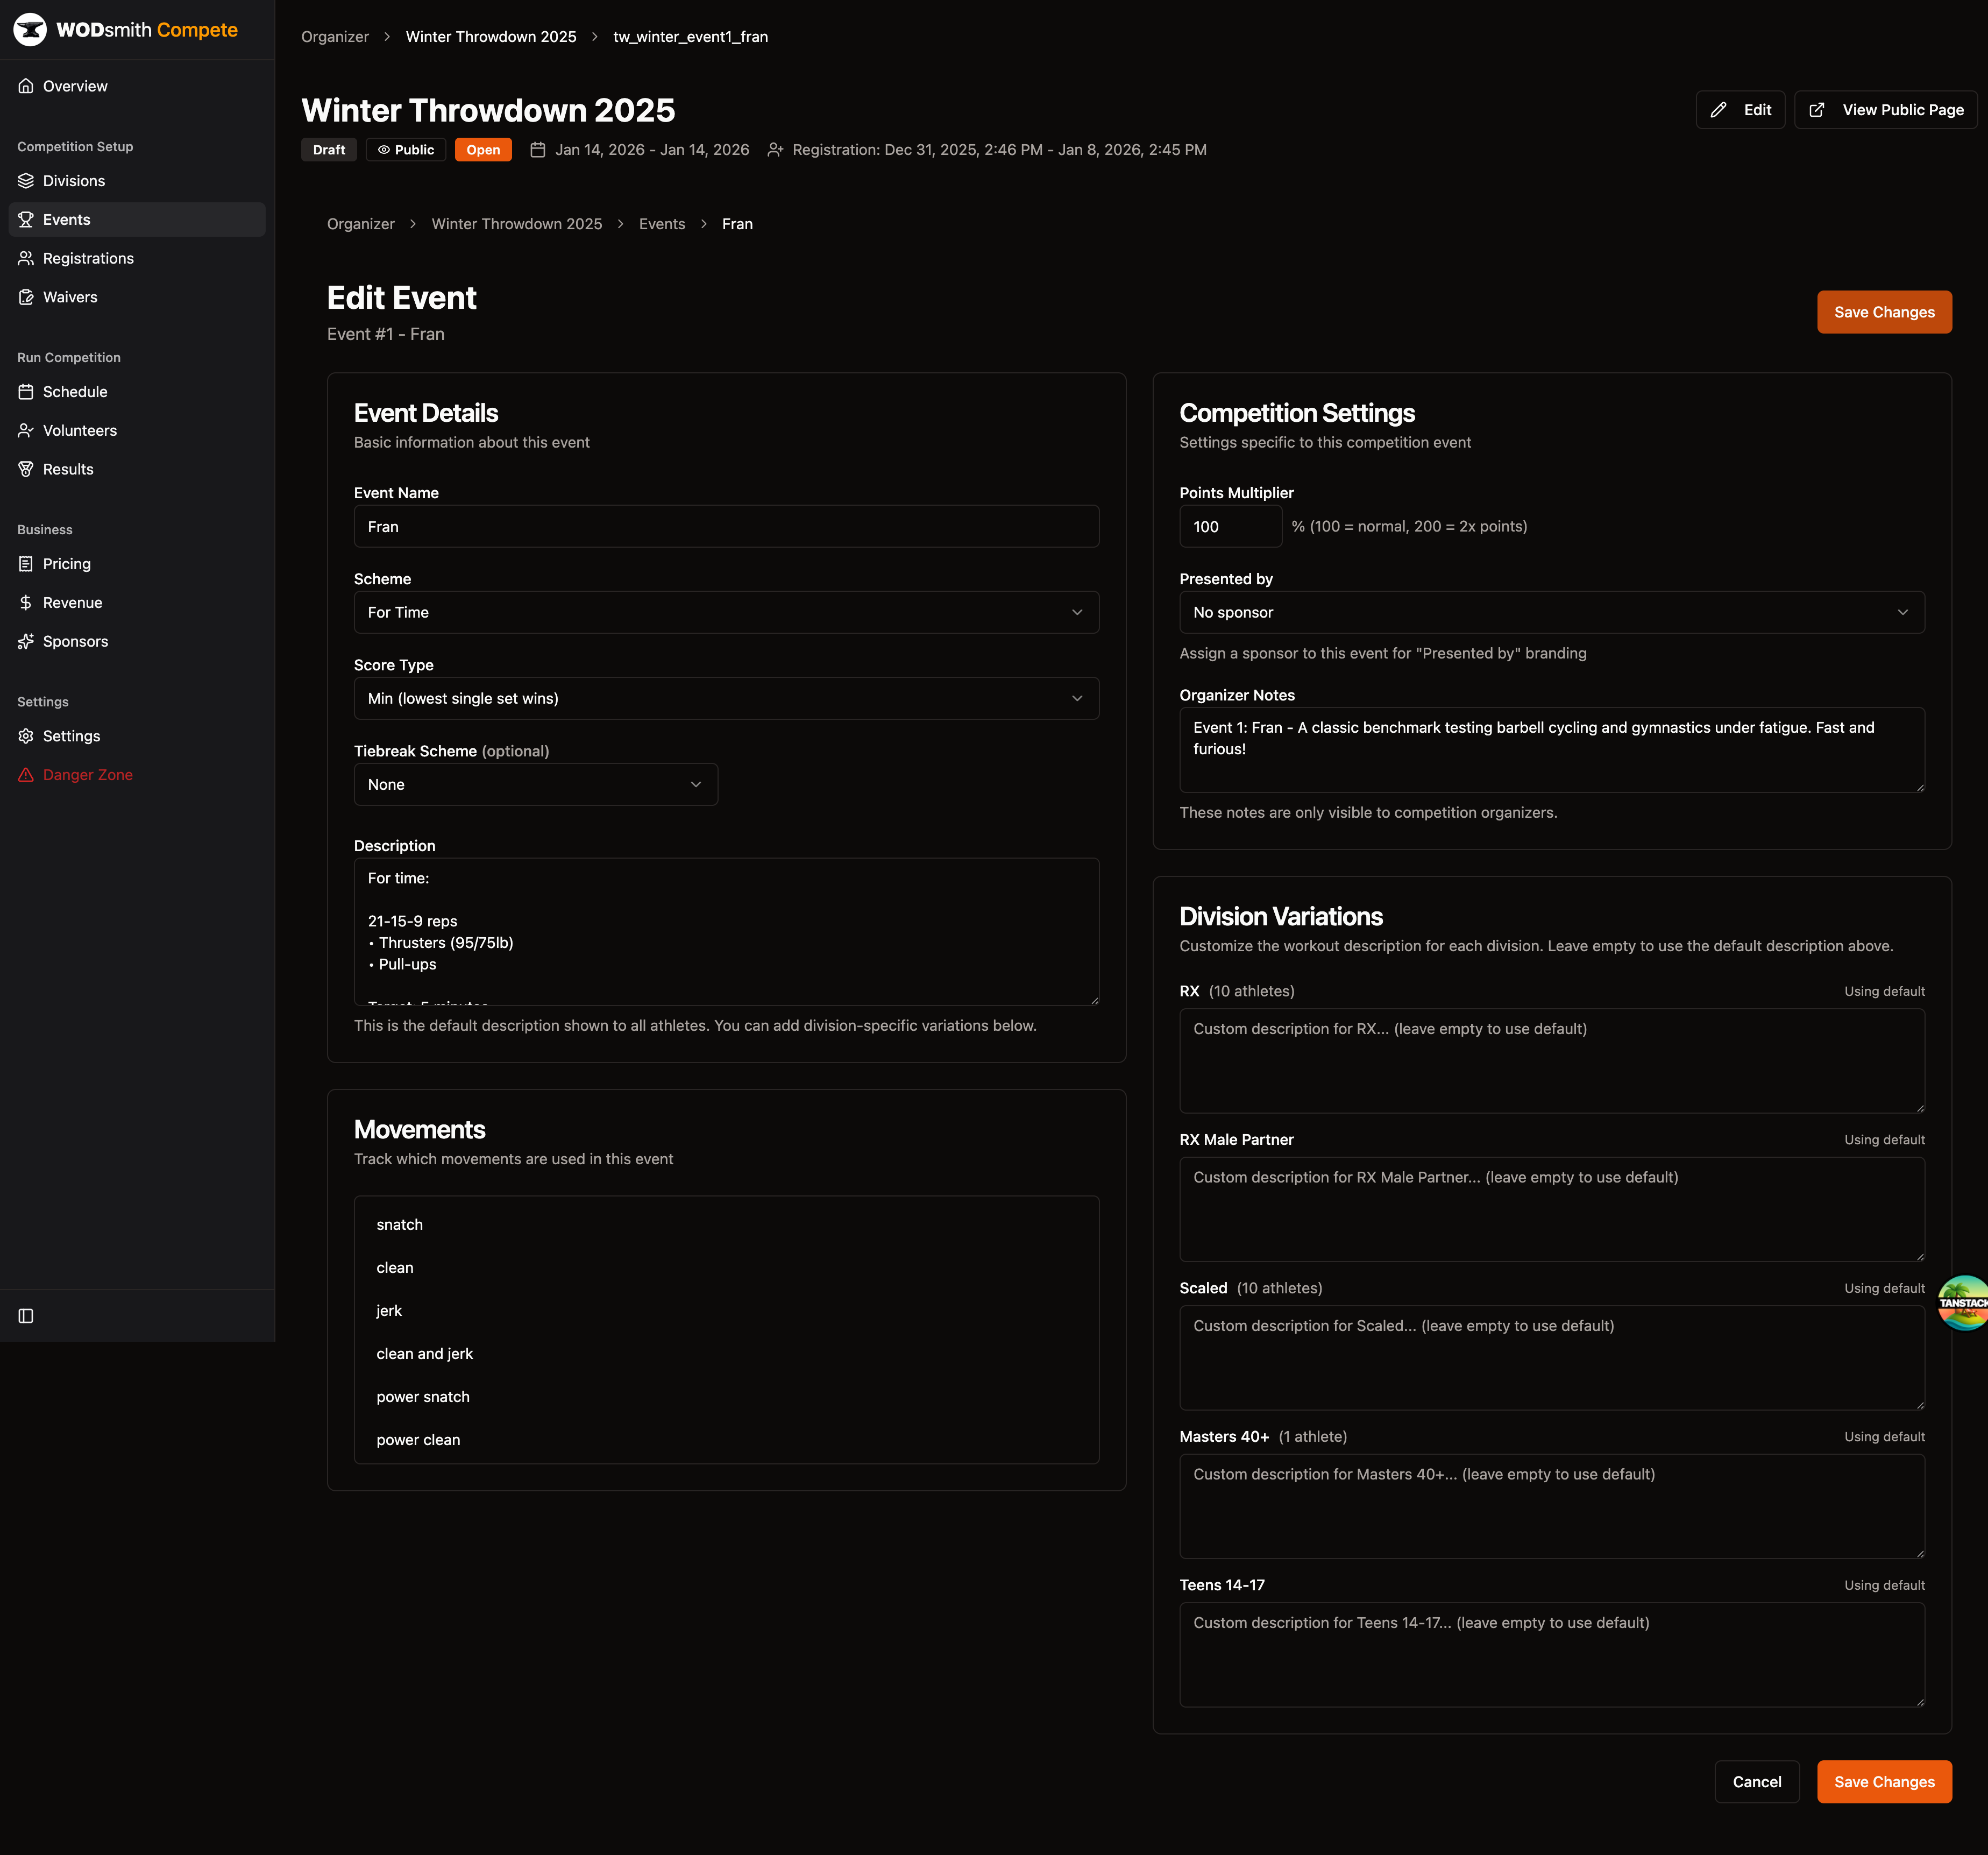This screenshot has height=1855, width=1988.
Task: Click the Cancel button
Action: click(x=1757, y=1782)
